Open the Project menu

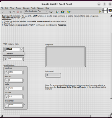tap(19, 8)
